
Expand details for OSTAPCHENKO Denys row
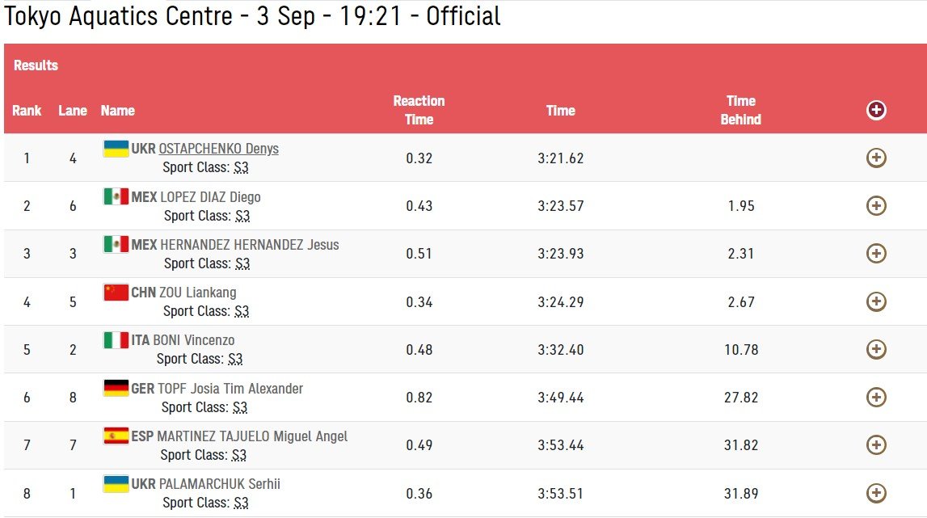click(x=876, y=158)
